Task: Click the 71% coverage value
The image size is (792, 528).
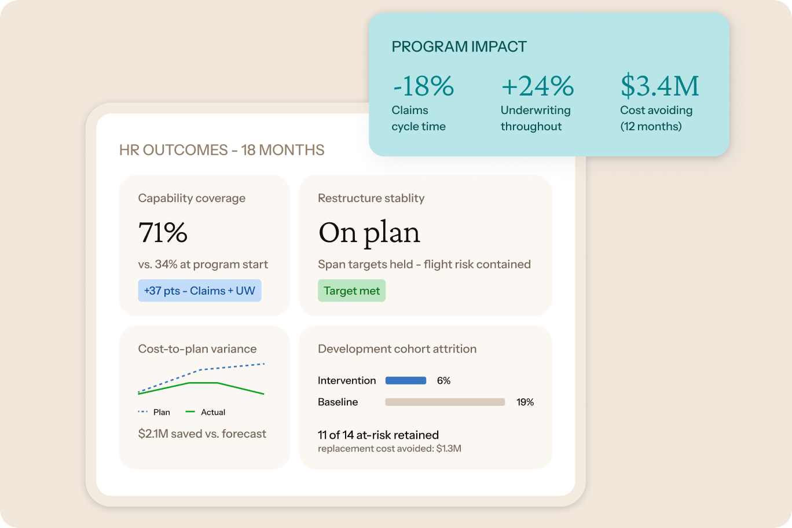Action: [x=163, y=233]
